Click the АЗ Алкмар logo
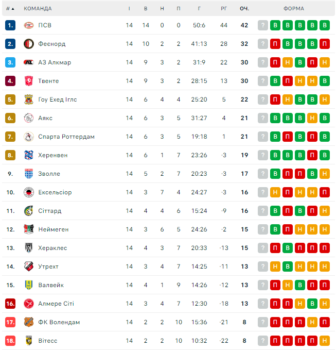The width and height of the screenshot is (336, 350). [x=29, y=62]
